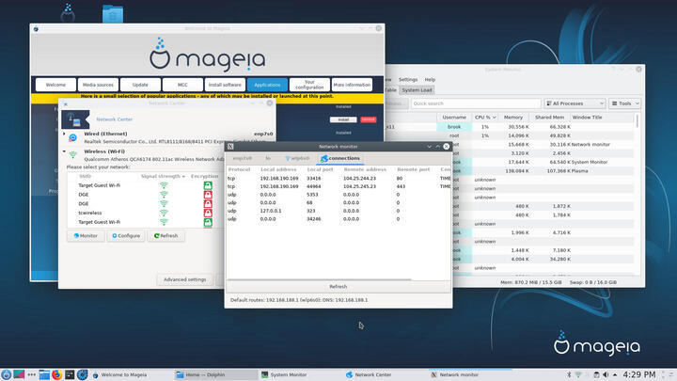
Task: Click the Monitor button in Network Center
Action: click(x=86, y=236)
